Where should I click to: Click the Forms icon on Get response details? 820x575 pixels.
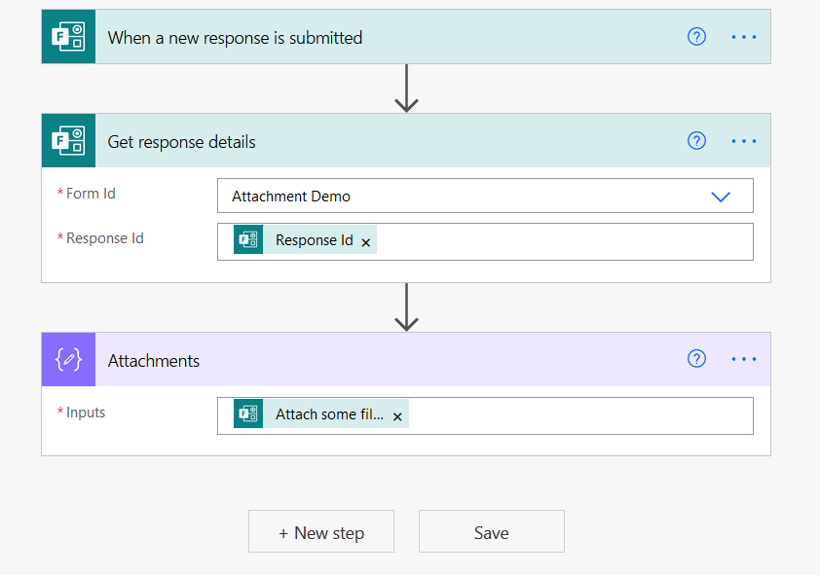(x=67, y=140)
